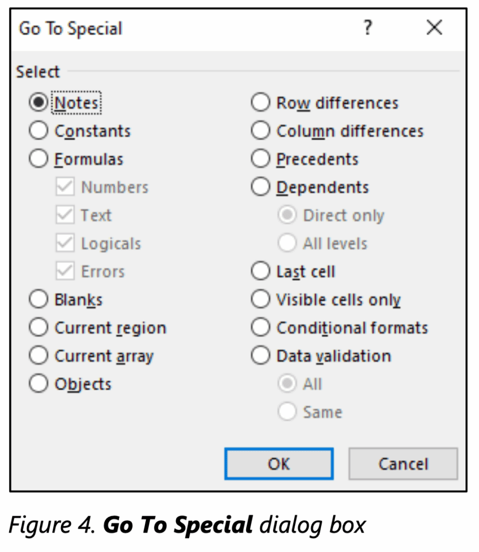Choose the All levels option under Dependents
Viewport: 479px width, 552px height.
point(287,243)
